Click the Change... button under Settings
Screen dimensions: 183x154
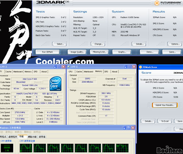point(98,44)
